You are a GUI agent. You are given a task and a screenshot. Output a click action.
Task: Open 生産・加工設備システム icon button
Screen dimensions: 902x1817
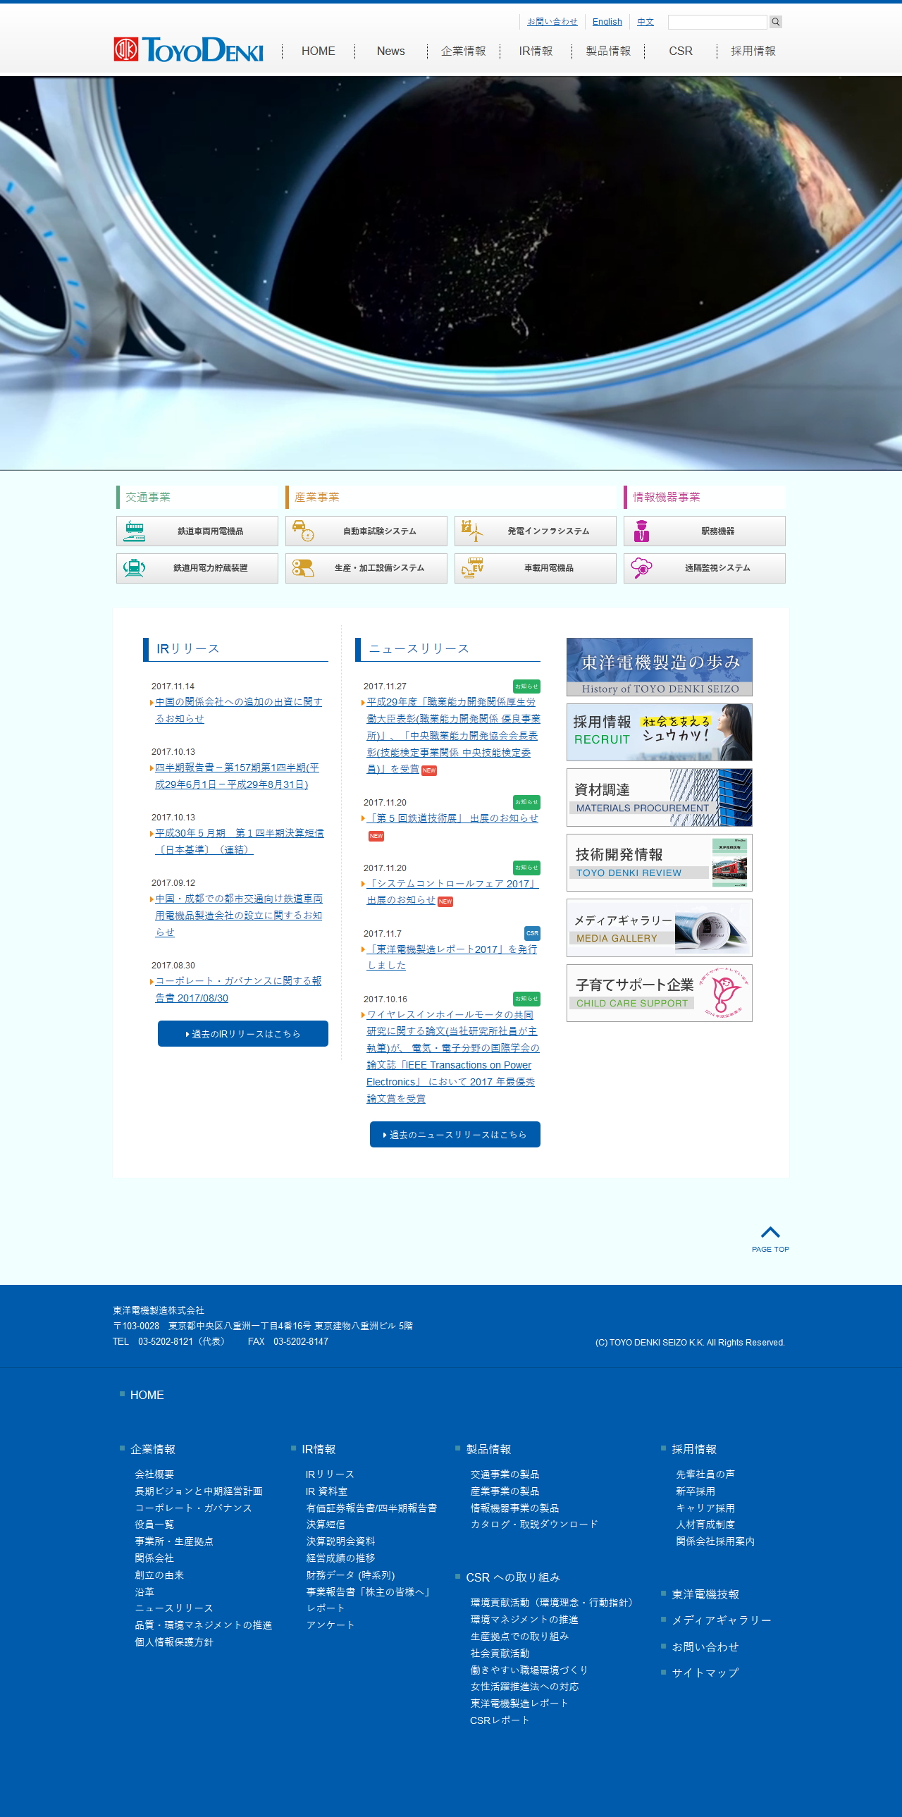tap(366, 568)
